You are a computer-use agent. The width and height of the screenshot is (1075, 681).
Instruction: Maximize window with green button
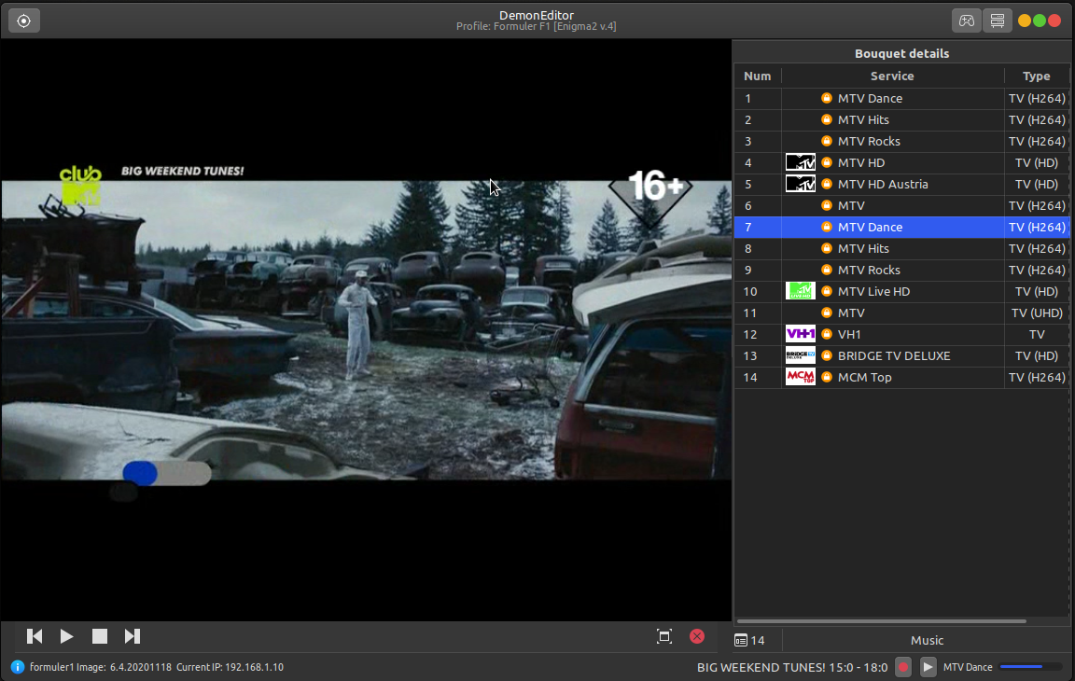pos(1040,21)
